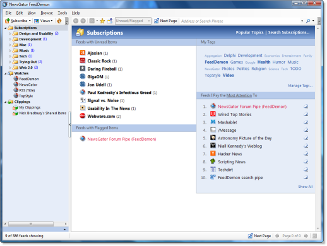Viewport: 327px width, 246px height.
Task: Open My Clippings
Action: click(30, 107)
